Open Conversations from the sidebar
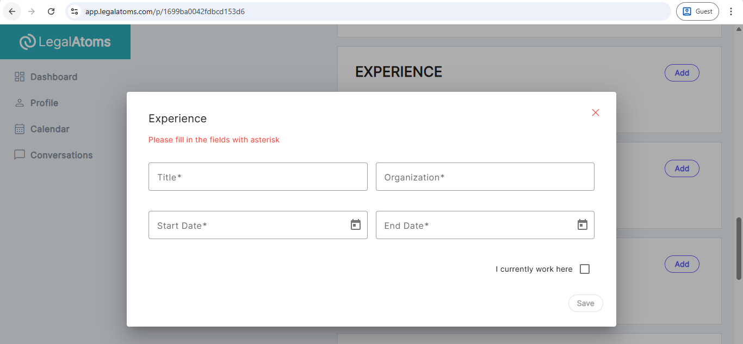 click(x=54, y=155)
